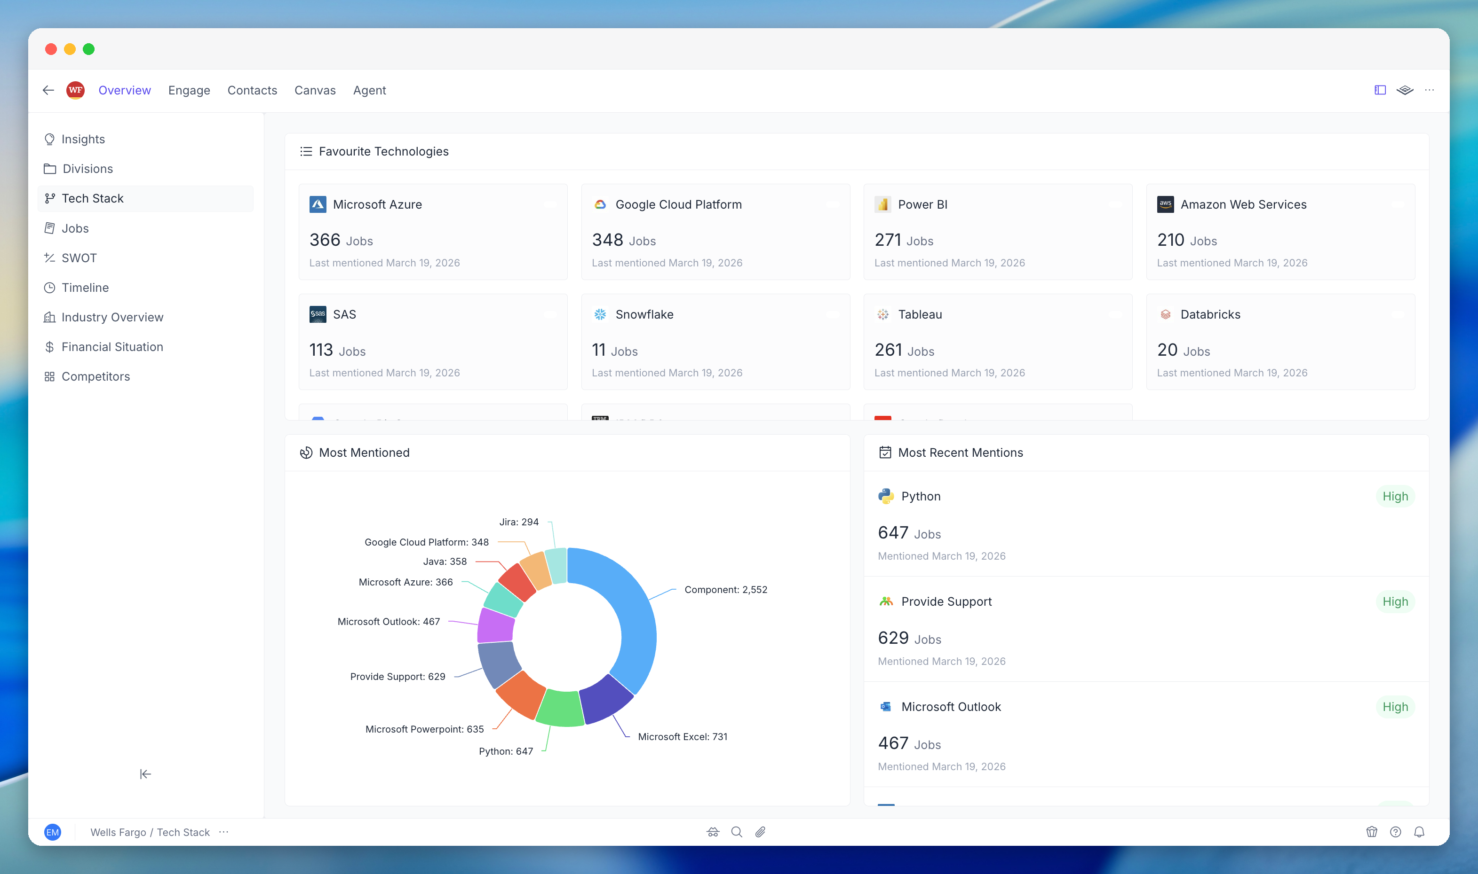Viewport: 1478px width, 874px height.
Task: Click the Python logo in recent mentions
Action: (x=885, y=496)
